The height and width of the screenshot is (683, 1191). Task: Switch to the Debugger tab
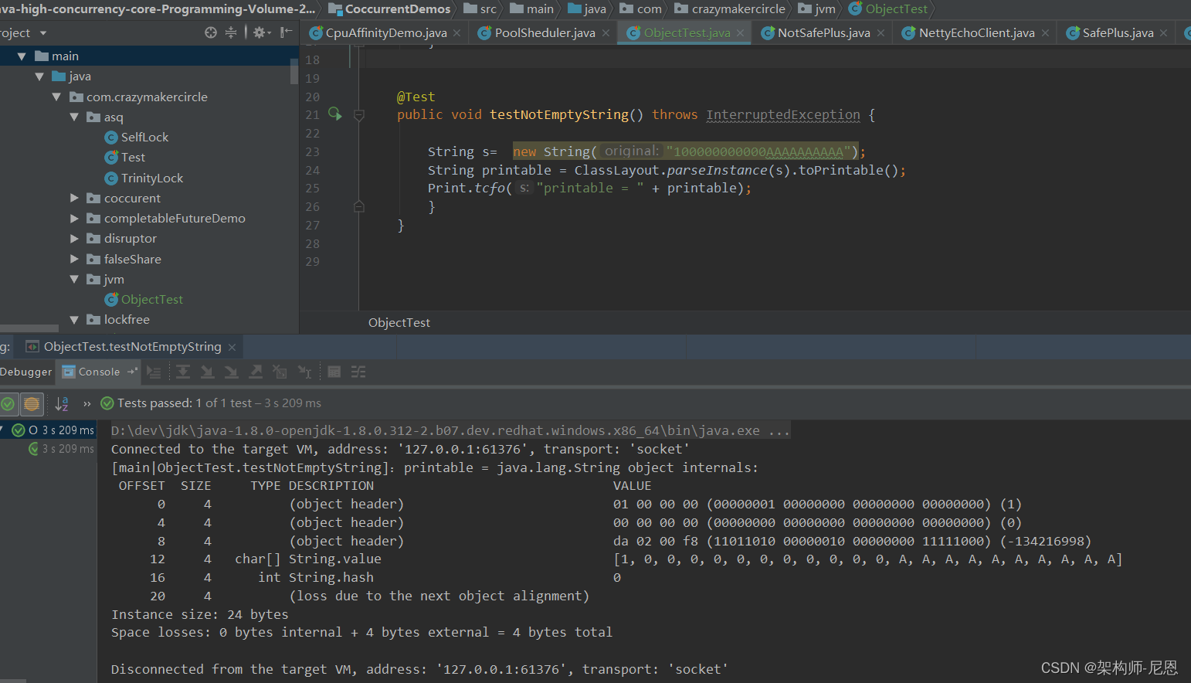pyautogui.click(x=26, y=372)
